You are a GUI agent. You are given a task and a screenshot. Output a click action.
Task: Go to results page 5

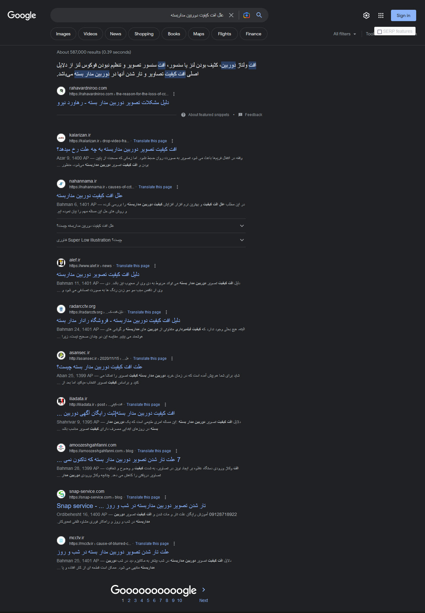[148, 600]
